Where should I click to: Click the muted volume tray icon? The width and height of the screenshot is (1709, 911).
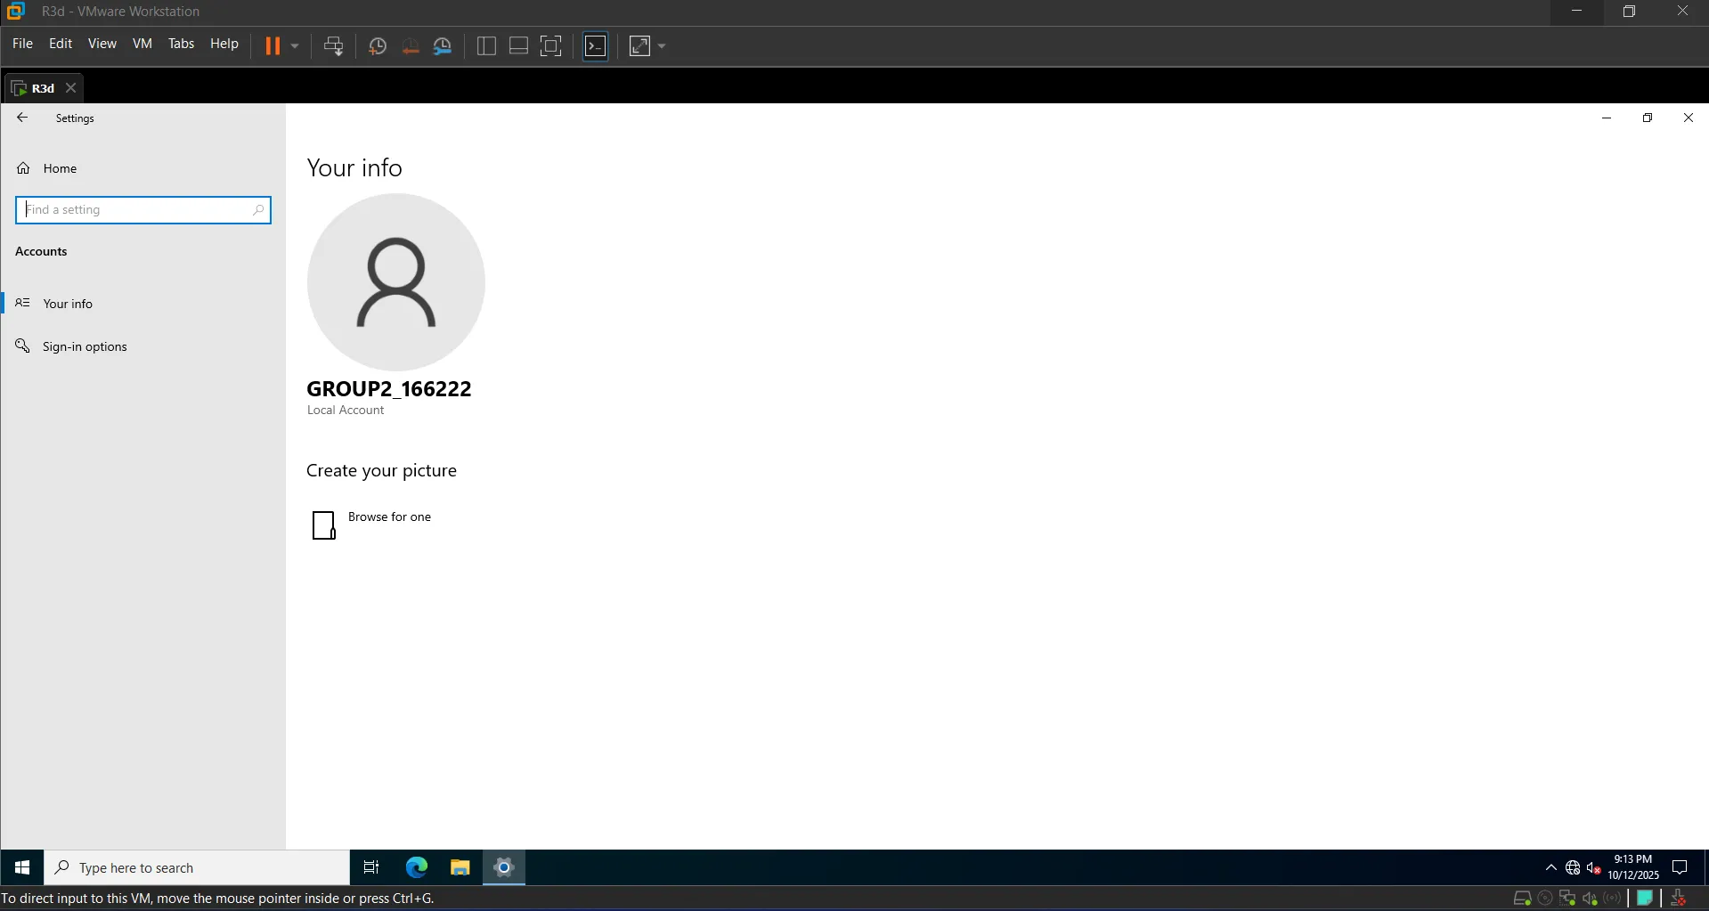pyautogui.click(x=1594, y=868)
